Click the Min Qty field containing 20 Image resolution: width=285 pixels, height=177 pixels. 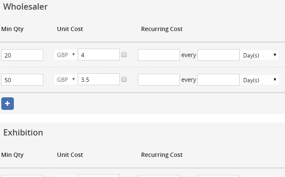click(x=22, y=55)
